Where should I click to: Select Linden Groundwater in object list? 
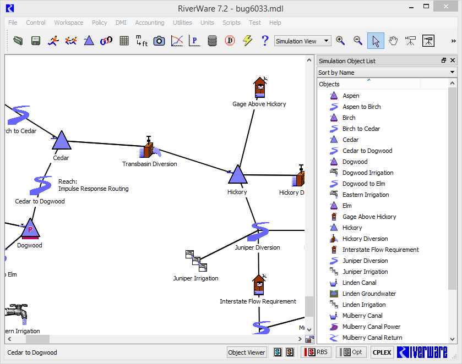[369, 294]
